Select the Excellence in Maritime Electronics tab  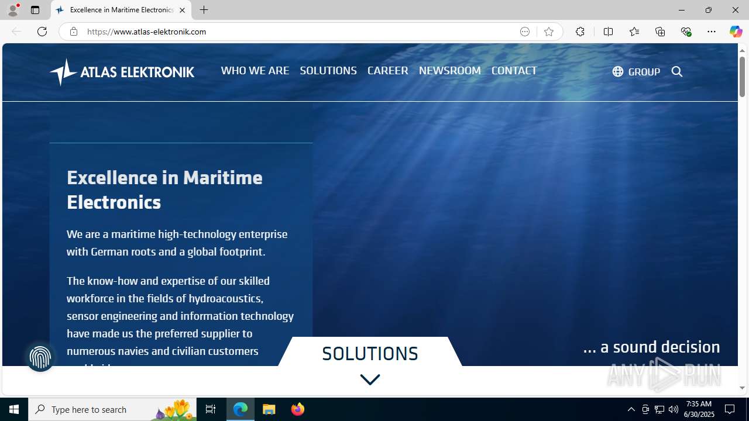click(121, 10)
